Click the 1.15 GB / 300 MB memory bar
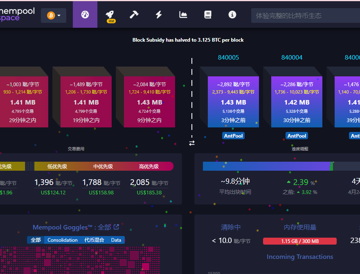Viewport: 360px width, 274px height. point(300,241)
